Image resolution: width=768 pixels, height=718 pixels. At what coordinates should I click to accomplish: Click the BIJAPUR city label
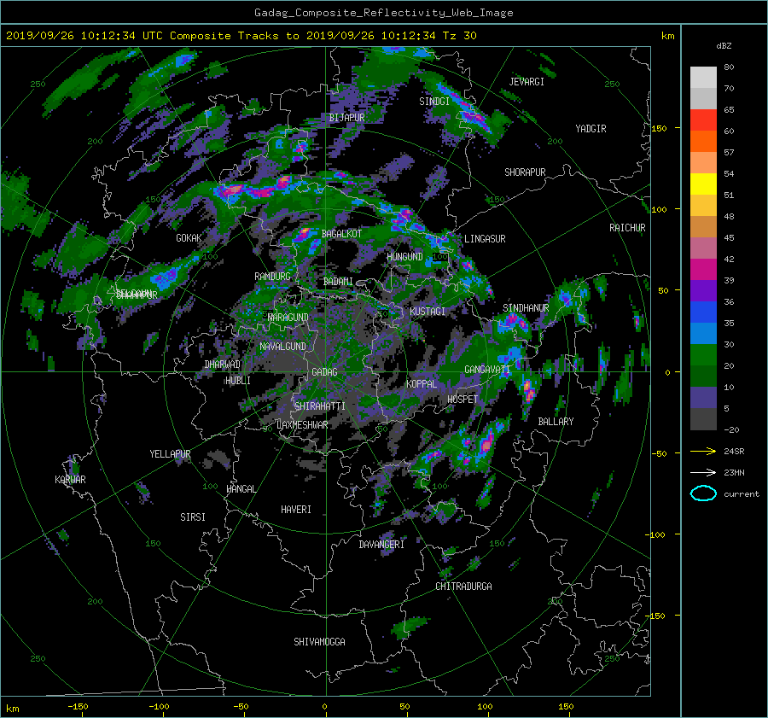(x=346, y=118)
